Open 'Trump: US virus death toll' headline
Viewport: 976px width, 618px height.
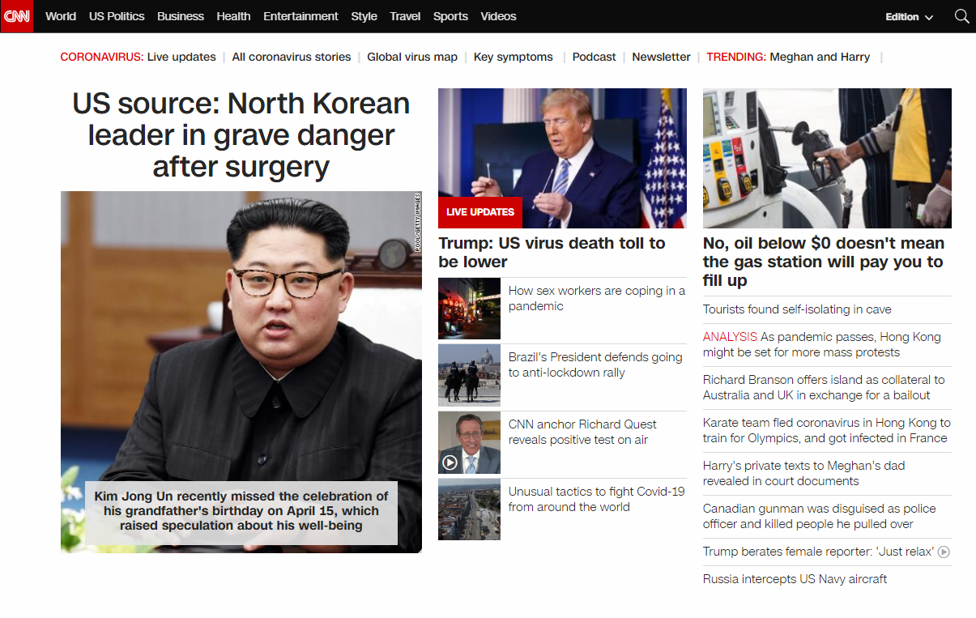tap(552, 253)
